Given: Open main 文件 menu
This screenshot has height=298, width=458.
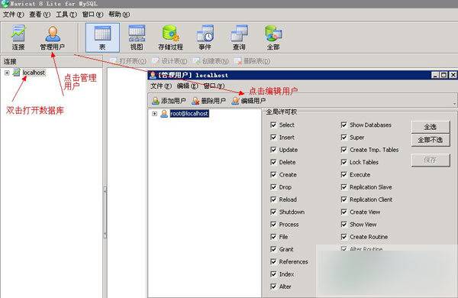Looking at the screenshot, I should (x=13, y=15).
